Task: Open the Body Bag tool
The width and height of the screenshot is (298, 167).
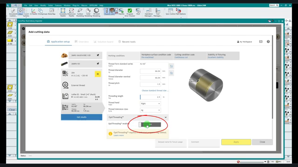Action: [x=52, y=12]
